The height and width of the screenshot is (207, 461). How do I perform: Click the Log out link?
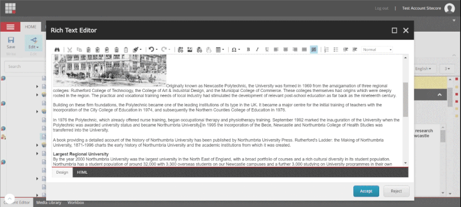[381, 8]
